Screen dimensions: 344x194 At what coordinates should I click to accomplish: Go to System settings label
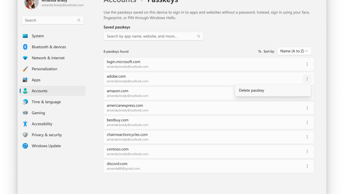point(38,36)
